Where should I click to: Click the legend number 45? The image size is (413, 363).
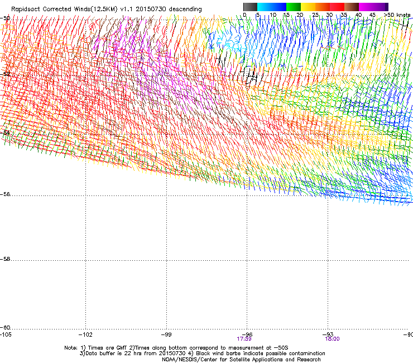coord(372,15)
